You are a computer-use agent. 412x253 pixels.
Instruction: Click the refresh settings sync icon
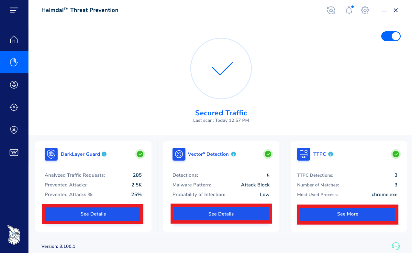point(331,10)
